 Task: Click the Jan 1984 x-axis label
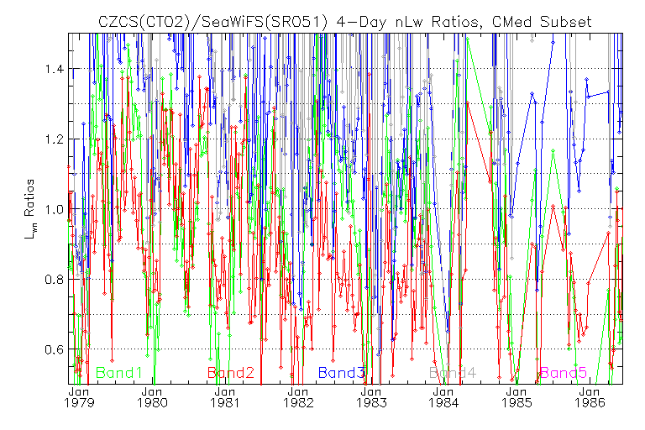click(443, 397)
